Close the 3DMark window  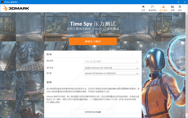point(185,2)
